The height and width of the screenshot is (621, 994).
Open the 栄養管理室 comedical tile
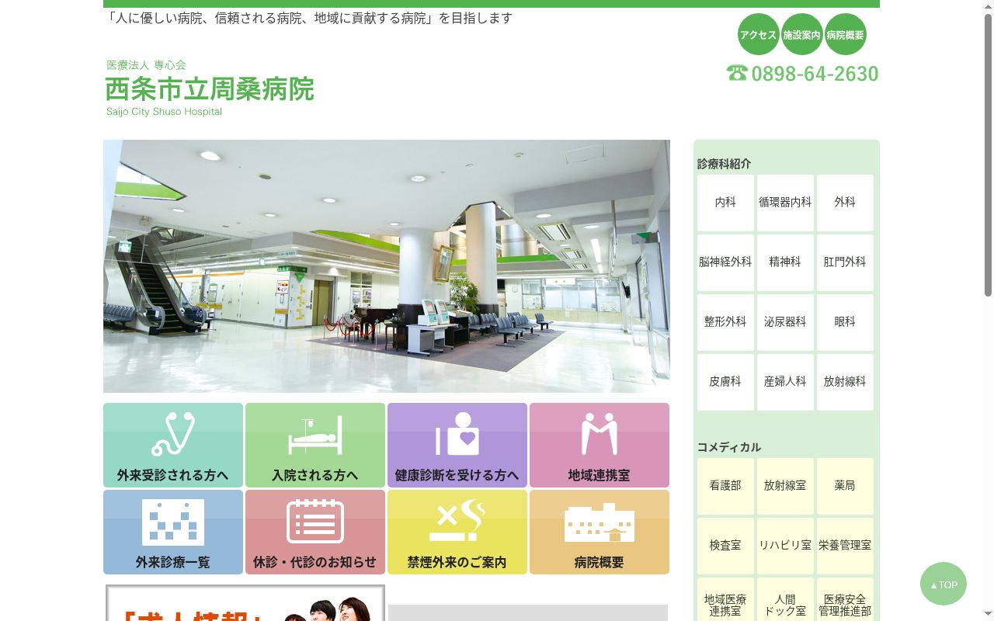point(845,546)
